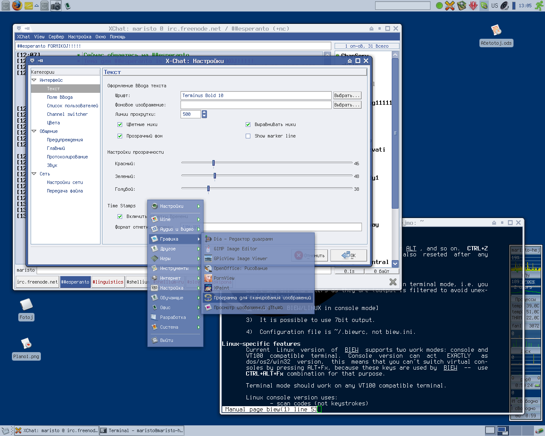Launch GPicView Image Viewer from submenu
This screenshot has height=436, width=545.
(258, 258)
